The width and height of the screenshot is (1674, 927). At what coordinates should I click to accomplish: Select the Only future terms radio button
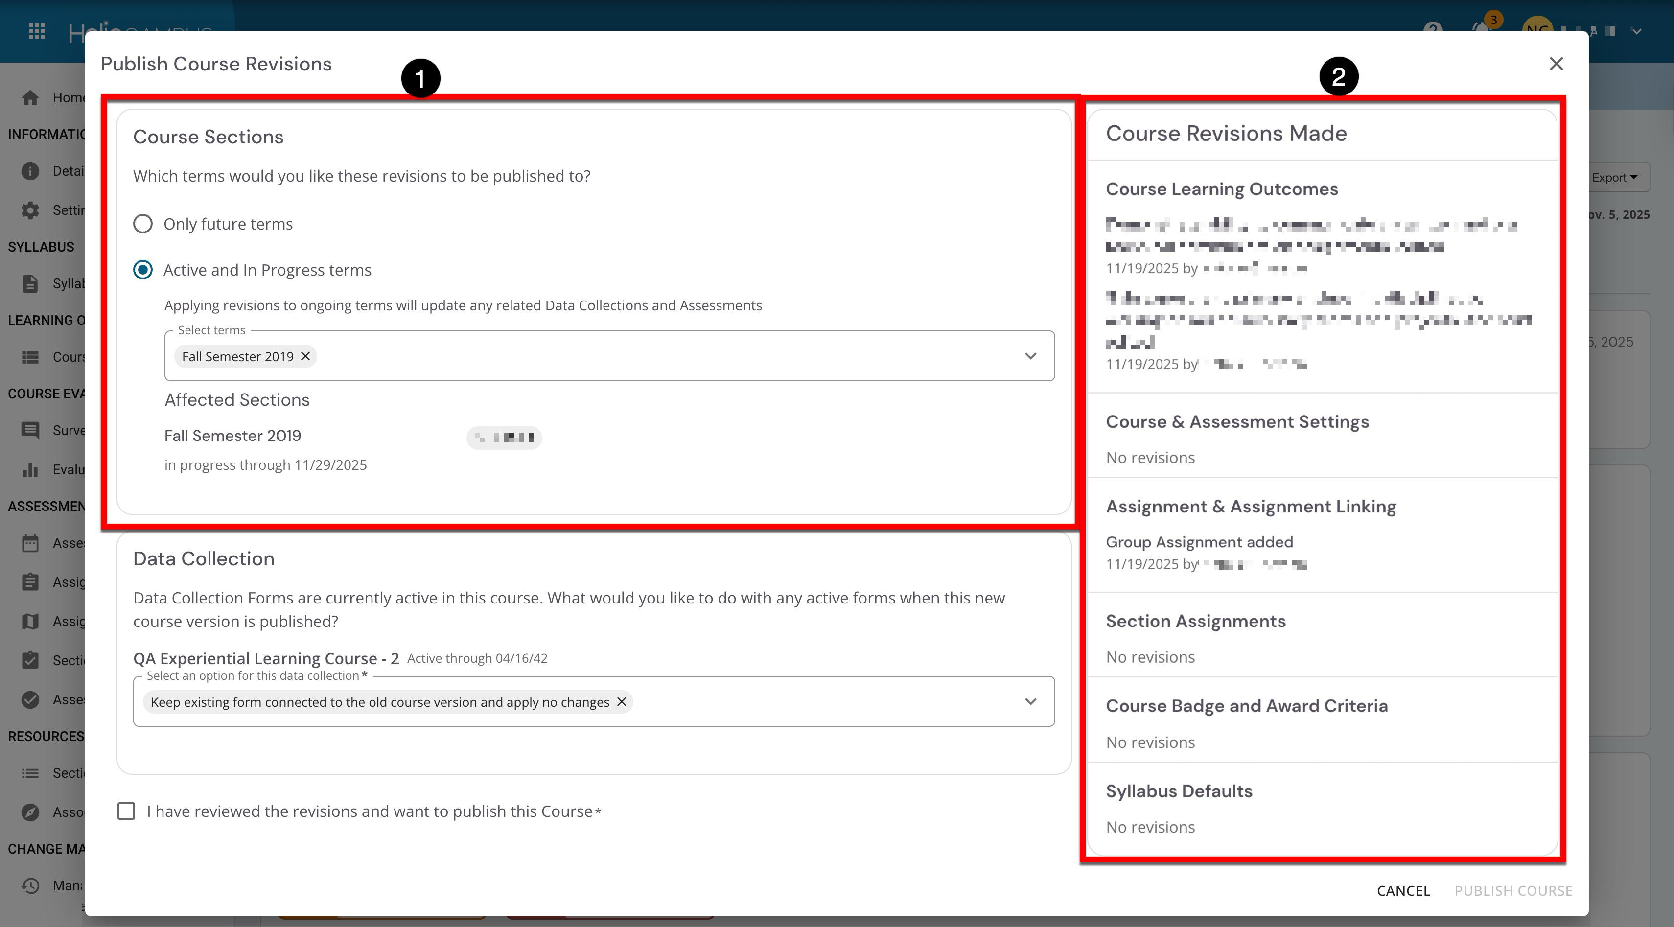[143, 224]
